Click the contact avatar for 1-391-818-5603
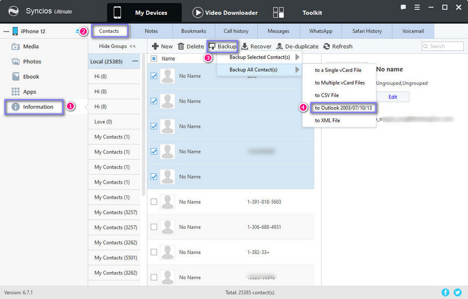Screen dimensions: 468x299 pos(167,202)
